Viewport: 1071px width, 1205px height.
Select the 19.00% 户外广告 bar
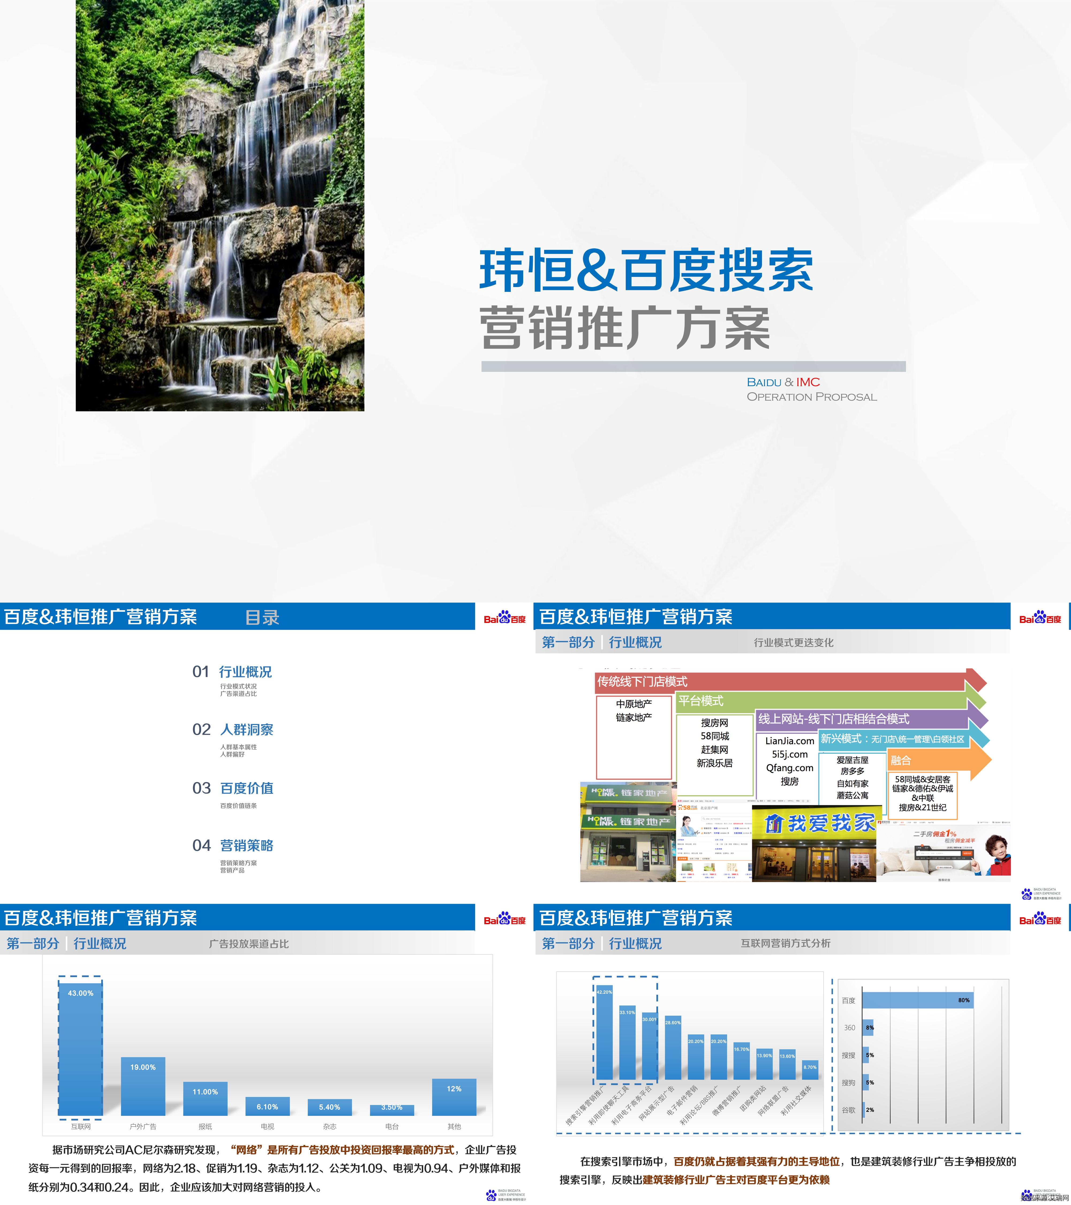143,1086
